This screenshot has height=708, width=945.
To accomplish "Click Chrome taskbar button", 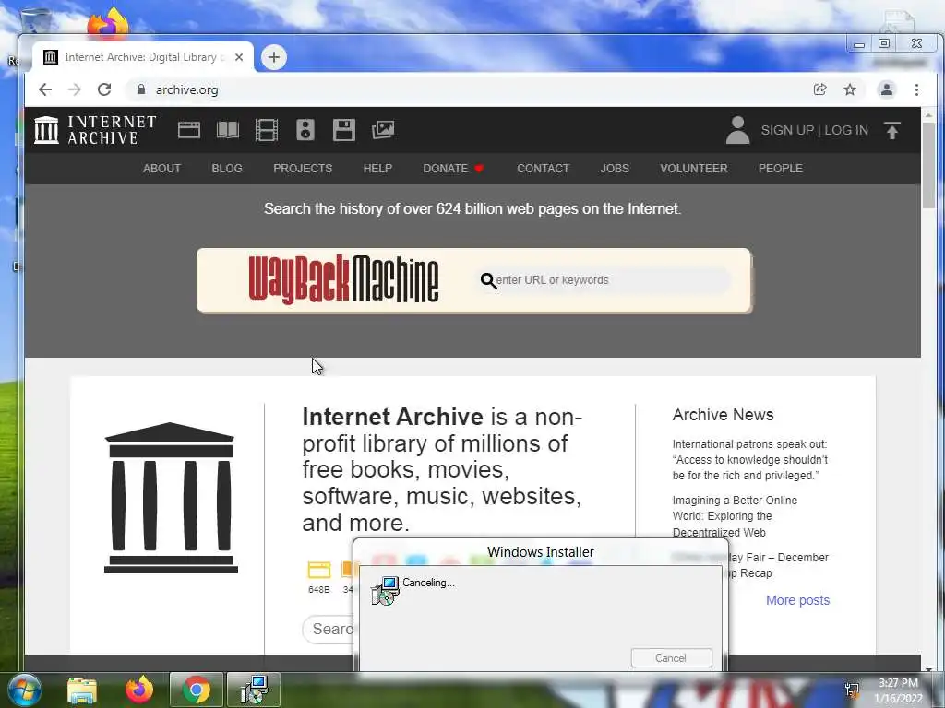I will click(x=197, y=690).
